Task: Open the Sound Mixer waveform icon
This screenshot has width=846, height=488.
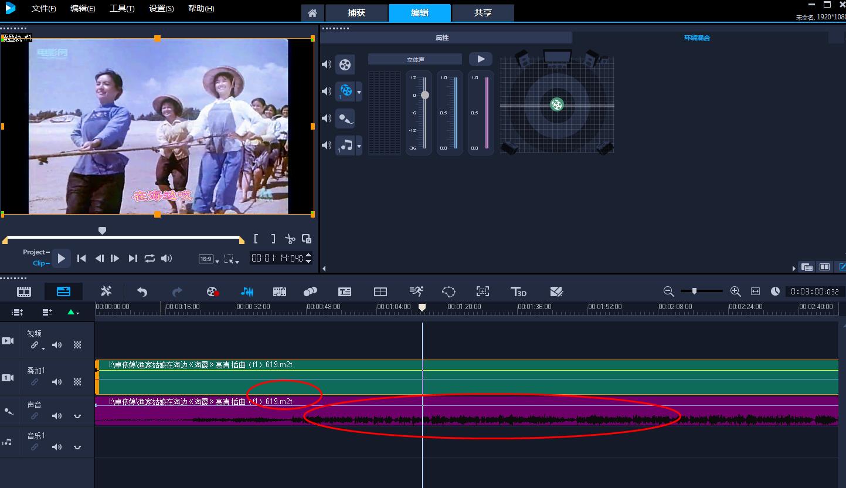Action: (247, 292)
